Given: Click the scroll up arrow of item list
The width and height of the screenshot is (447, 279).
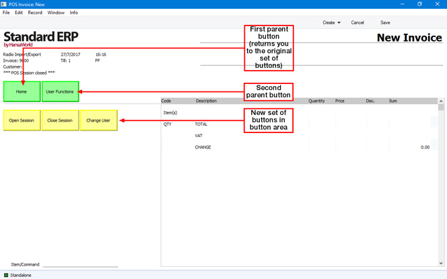Looking at the screenshot, I should pos(441,101).
